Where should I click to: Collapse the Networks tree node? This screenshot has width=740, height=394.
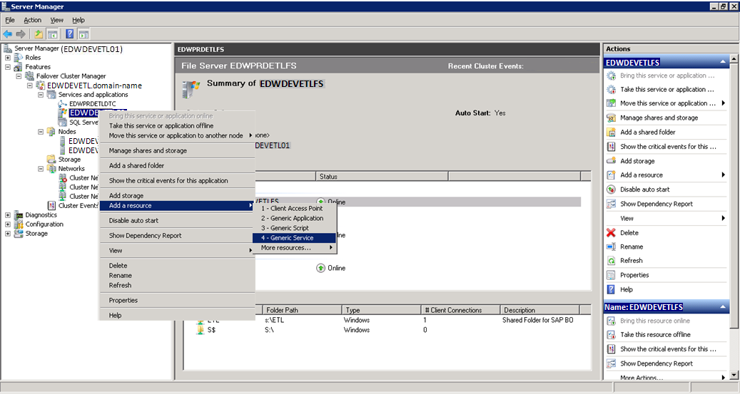click(x=41, y=169)
